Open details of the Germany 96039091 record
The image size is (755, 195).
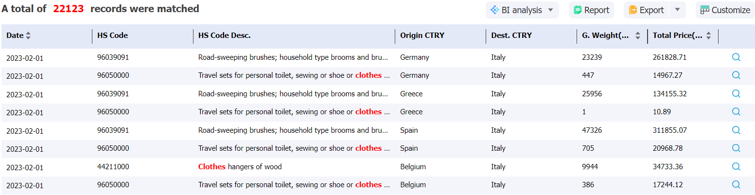pos(736,57)
